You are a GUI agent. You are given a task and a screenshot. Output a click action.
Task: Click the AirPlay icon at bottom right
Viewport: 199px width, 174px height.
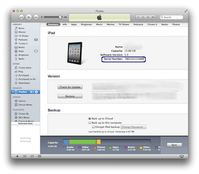(x=181, y=157)
